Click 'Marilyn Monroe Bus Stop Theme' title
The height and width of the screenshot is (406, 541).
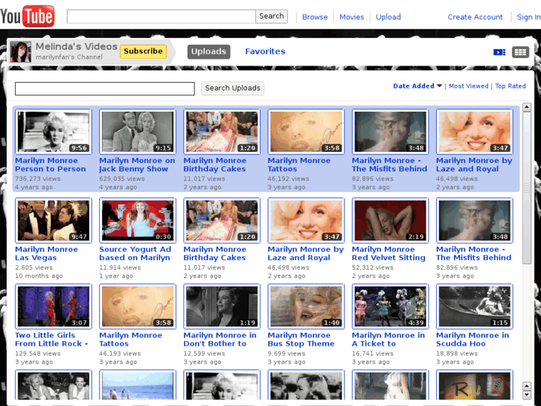301,340
